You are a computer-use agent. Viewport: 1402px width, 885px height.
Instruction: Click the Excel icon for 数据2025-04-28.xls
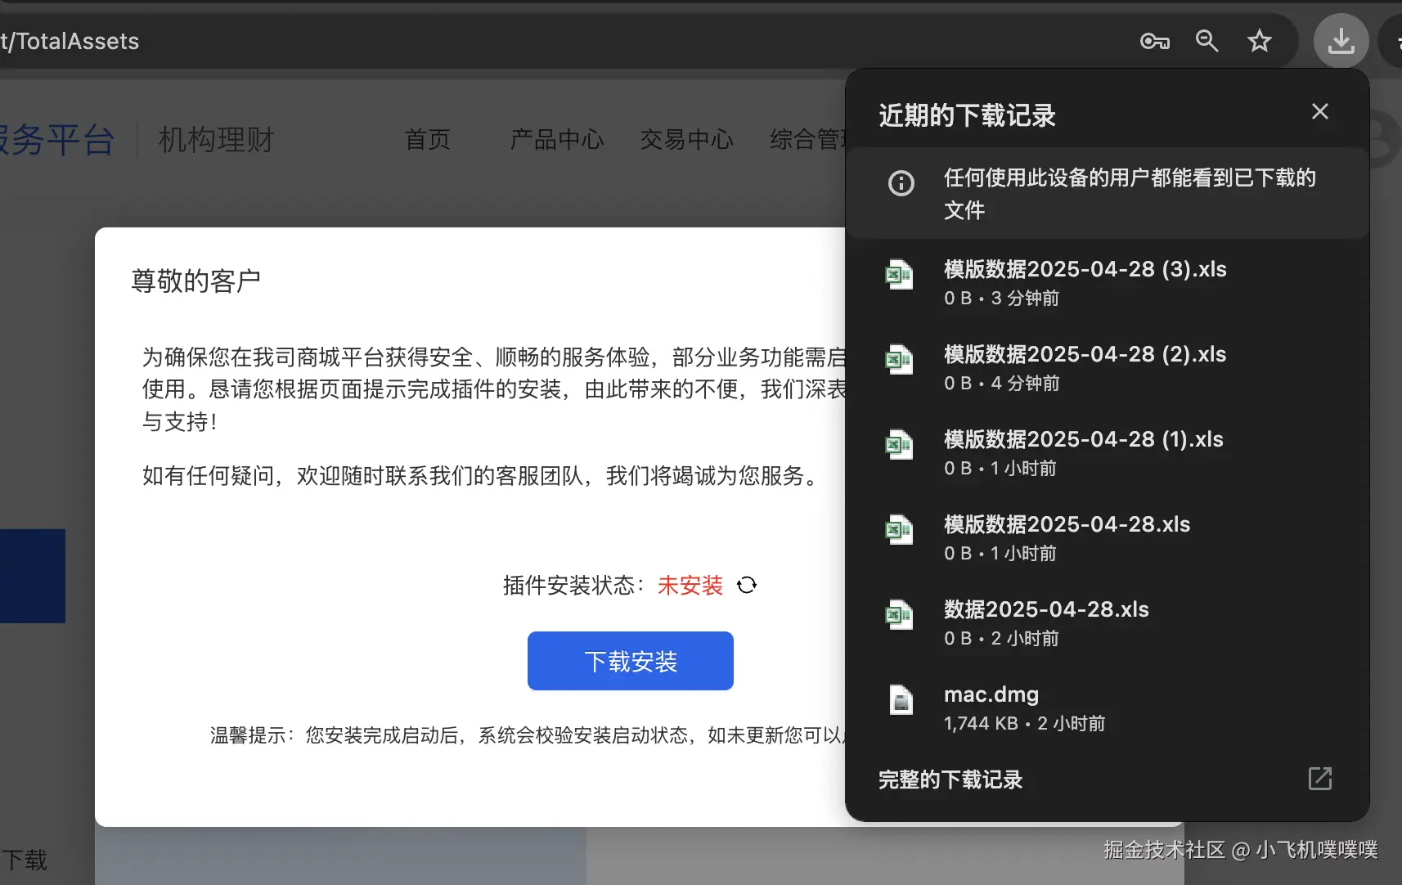(x=899, y=615)
